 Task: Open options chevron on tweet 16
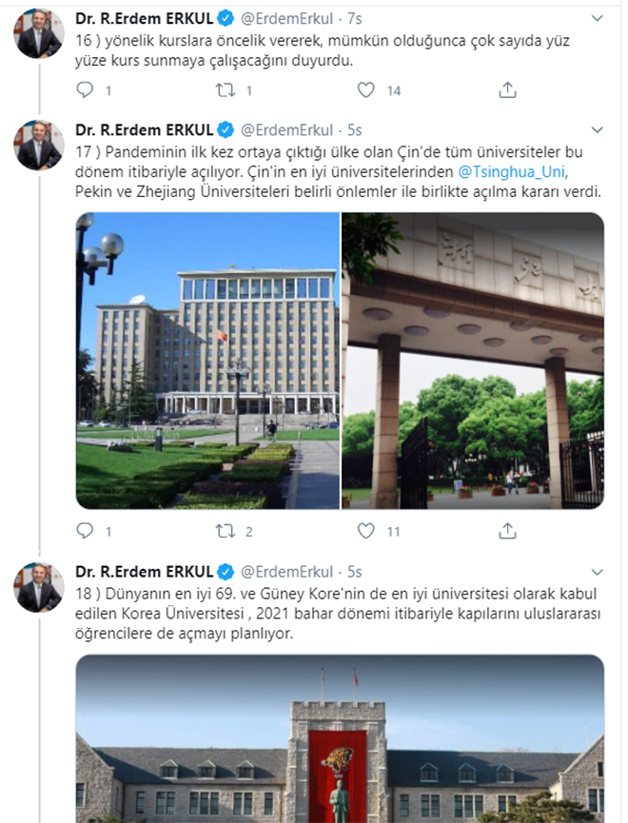tap(597, 18)
